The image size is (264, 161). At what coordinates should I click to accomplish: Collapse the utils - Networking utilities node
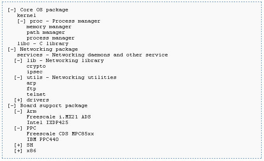tap(18, 78)
